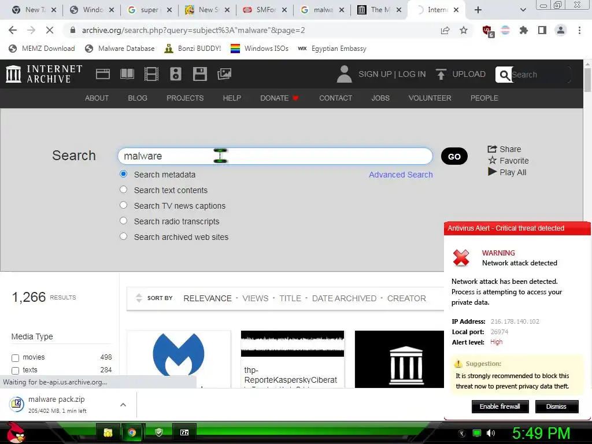Open the Chrome three-dot menu
Screen dimensions: 592x444
click(579, 30)
